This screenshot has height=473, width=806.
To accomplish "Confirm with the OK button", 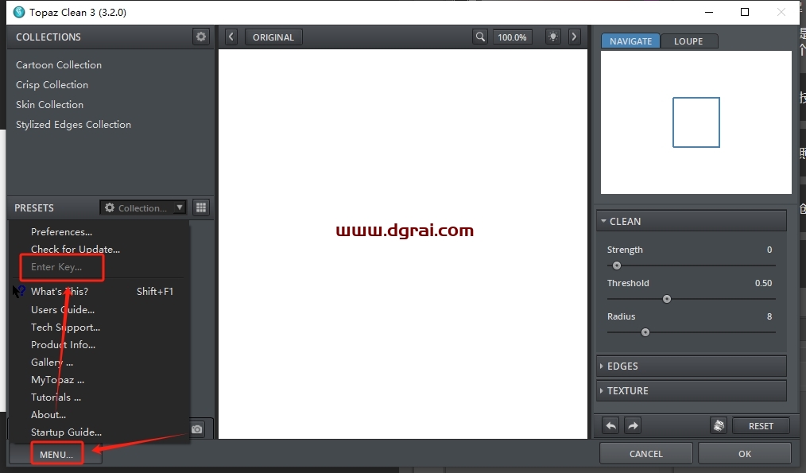I will tap(744, 454).
